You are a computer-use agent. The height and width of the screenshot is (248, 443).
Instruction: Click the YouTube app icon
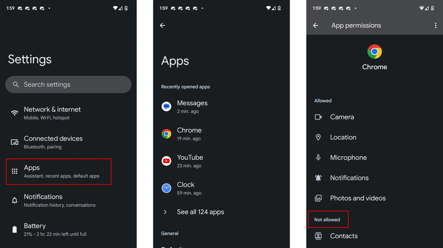tap(166, 161)
